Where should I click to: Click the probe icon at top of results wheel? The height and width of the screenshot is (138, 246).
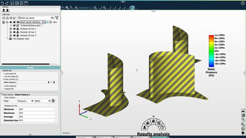point(153,121)
